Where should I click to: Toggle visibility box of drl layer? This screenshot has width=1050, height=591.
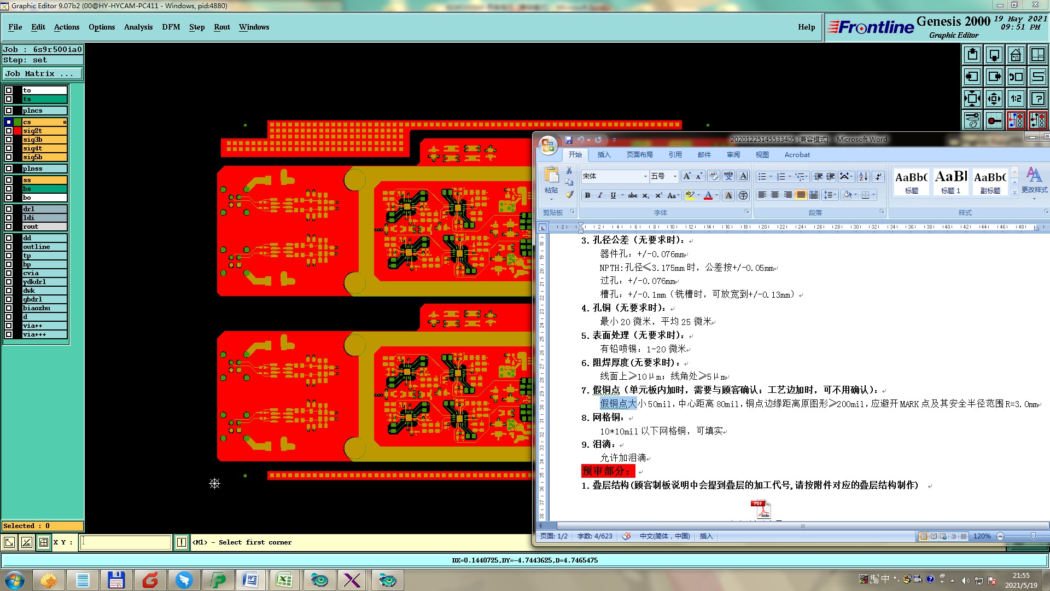pyautogui.click(x=9, y=209)
